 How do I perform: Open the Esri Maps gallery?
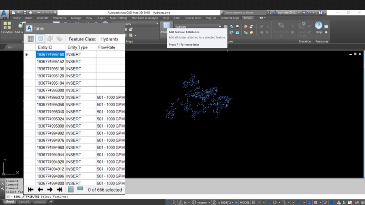click(x=7, y=28)
